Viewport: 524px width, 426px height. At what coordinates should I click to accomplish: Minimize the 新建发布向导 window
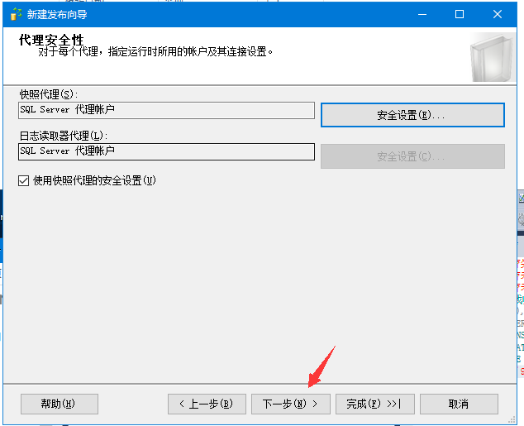pos(422,14)
